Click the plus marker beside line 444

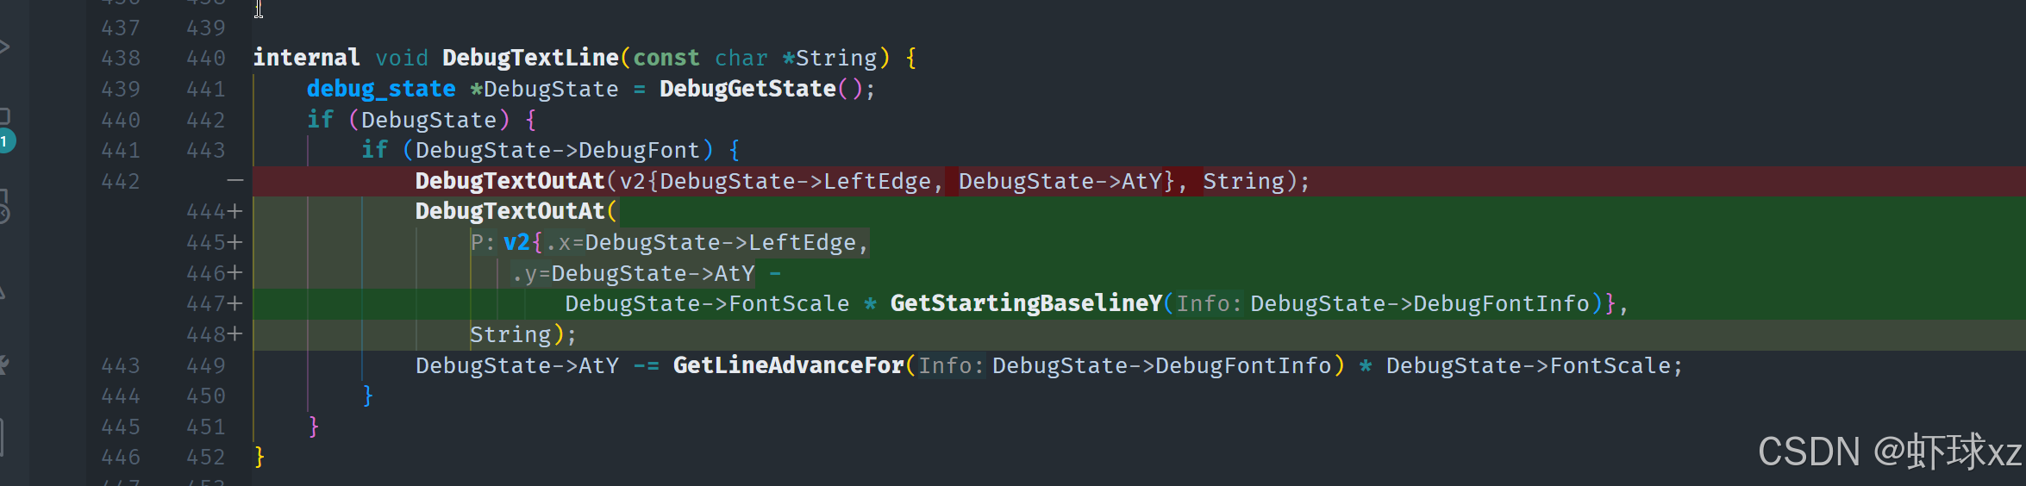(235, 212)
